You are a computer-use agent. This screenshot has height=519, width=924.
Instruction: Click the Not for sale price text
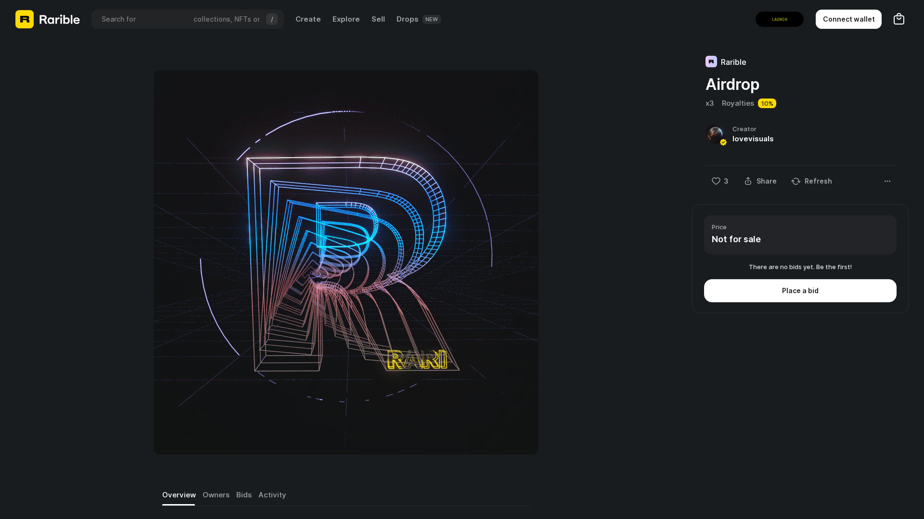tap(736, 239)
